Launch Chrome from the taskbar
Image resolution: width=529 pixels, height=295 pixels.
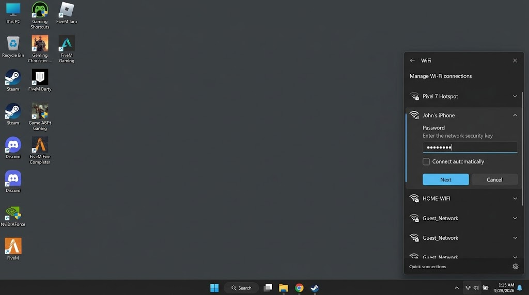click(299, 288)
